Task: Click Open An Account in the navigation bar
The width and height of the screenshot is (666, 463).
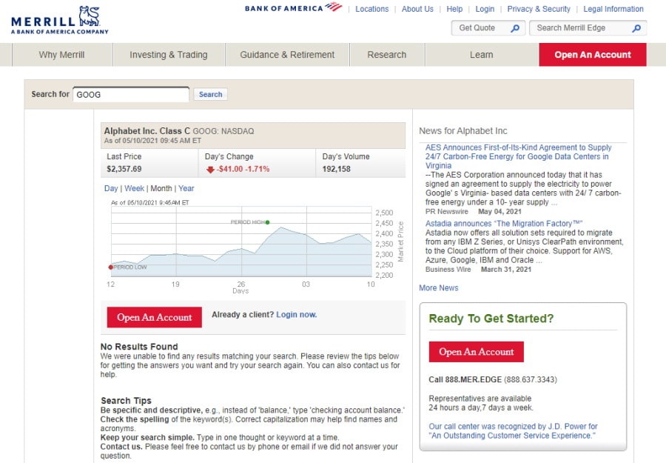Action: 593,55
